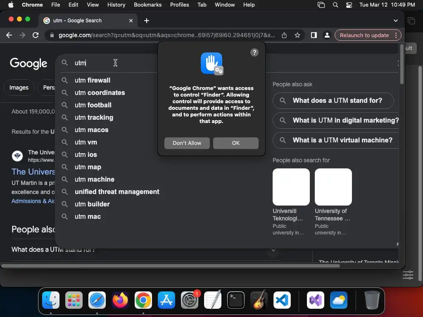Image resolution: width=423 pixels, height=317 pixels.
Task: Open the tab search dropdown arrow
Action: 395,21
